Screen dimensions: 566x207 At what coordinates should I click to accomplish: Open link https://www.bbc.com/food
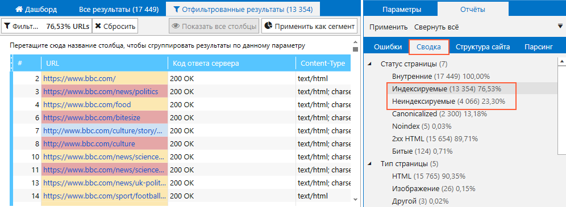[87, 104]
